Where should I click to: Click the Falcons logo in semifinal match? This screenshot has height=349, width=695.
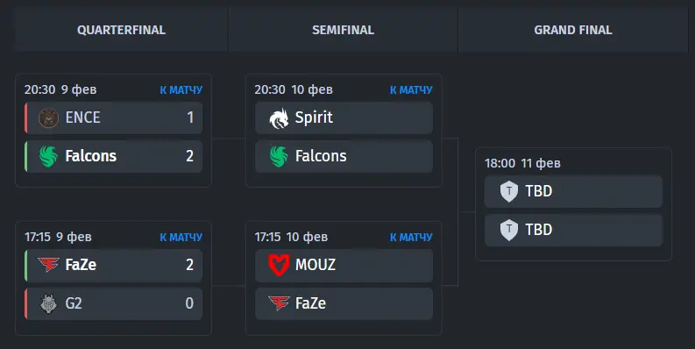tap(279, 157)
